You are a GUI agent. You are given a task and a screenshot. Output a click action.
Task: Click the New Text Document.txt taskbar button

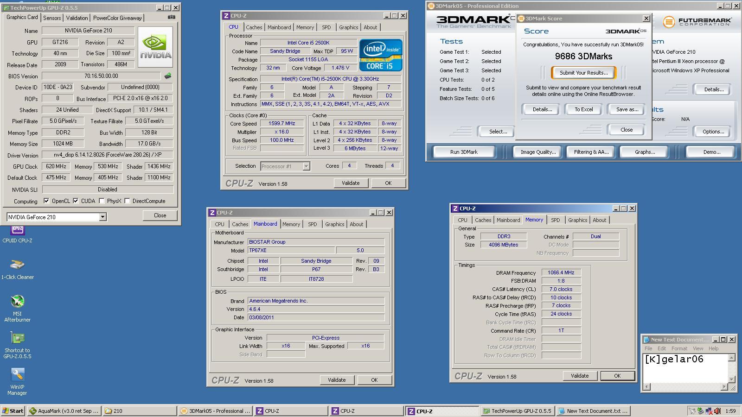coord(593,411)
